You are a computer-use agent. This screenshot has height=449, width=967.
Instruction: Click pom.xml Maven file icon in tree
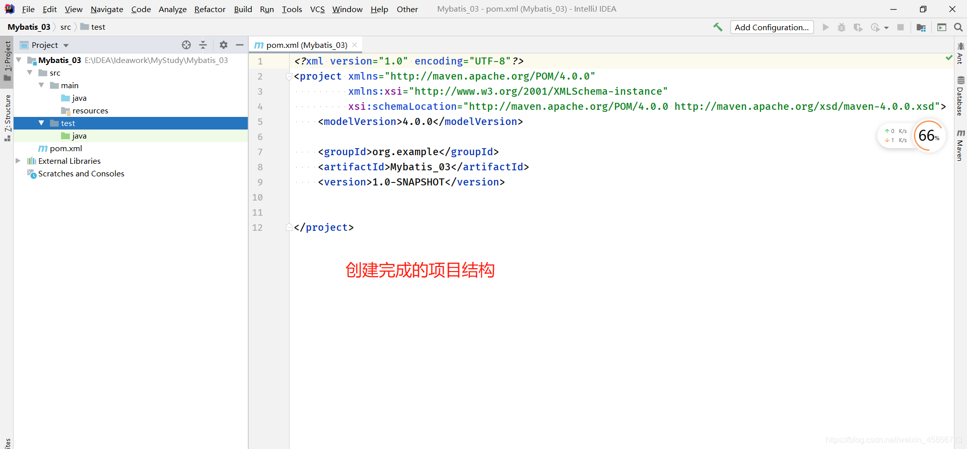point(43,149)
